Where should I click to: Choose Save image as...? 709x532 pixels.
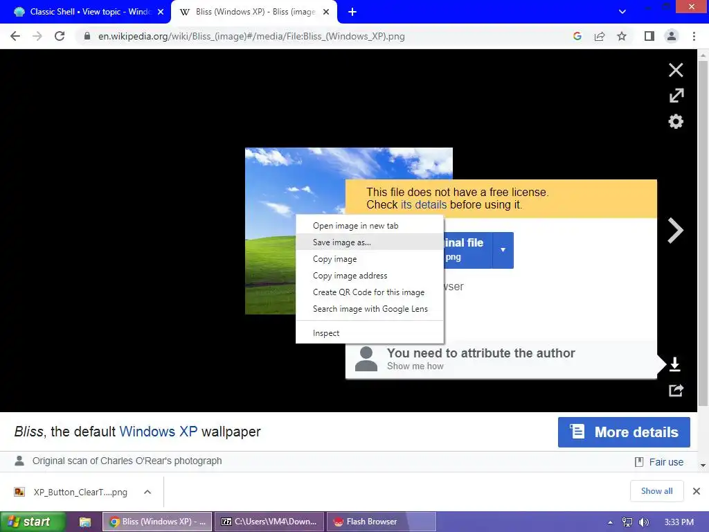[x=370, y=242]
